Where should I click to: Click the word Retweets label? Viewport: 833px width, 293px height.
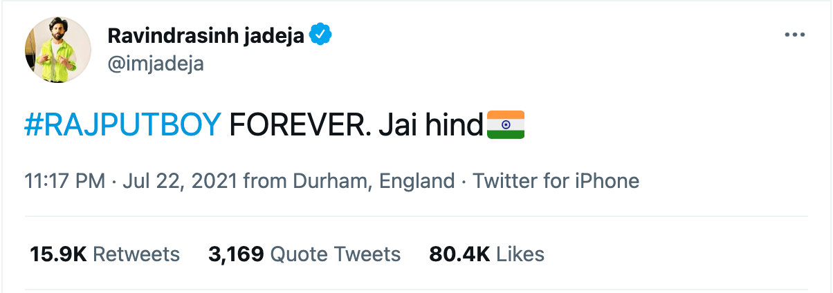136,254
